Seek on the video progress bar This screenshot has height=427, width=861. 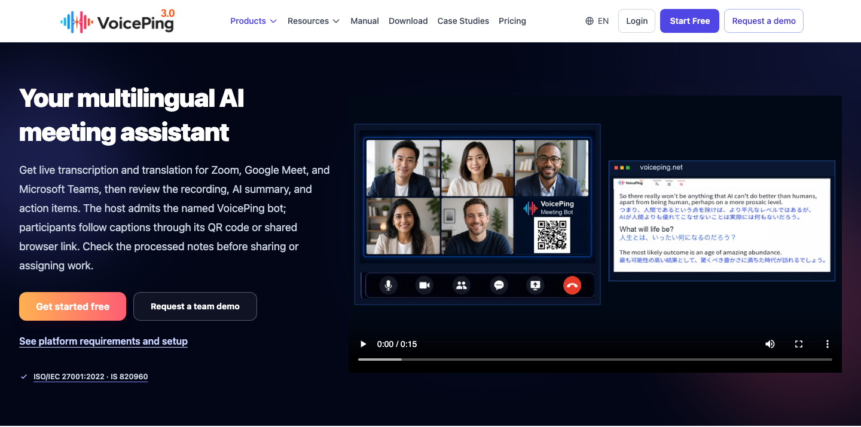point(595,360)
